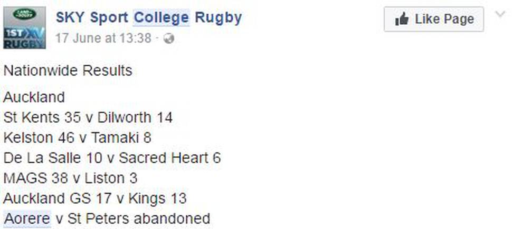Click the MAGS 38 v Liston 3 result
Screen dimensions: 512x229
71,178
